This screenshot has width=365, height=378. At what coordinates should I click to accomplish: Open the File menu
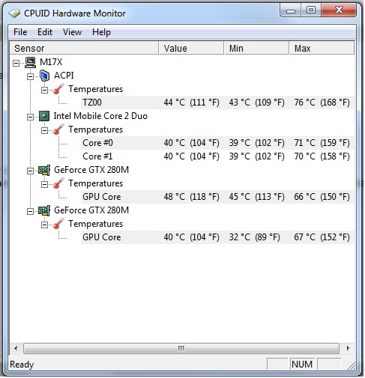tap(20, 32)
